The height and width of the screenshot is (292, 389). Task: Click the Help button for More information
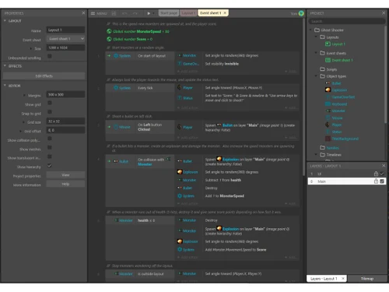65,184
